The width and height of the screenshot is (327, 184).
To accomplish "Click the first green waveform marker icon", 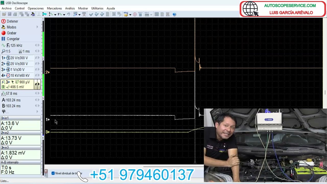I will click(51, 14).
